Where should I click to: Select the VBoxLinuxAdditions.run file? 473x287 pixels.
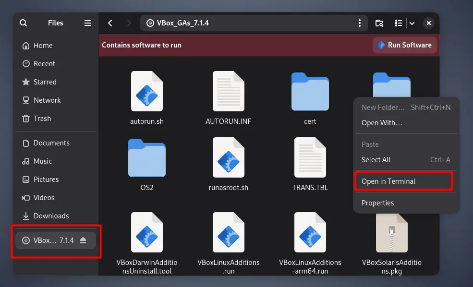[x=229, y=233]
